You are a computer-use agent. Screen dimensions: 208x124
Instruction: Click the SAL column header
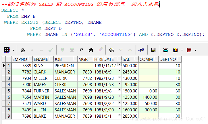click(130, 59)
